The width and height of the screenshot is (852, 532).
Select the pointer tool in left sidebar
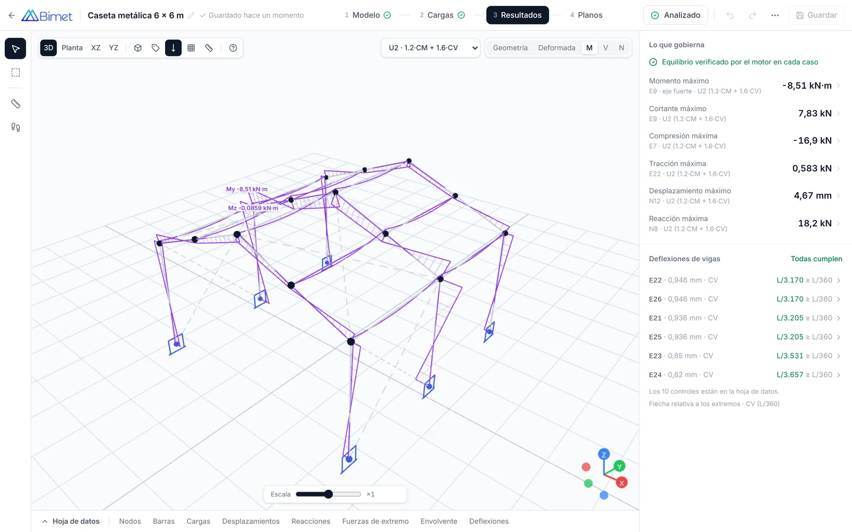coord(15,49)
